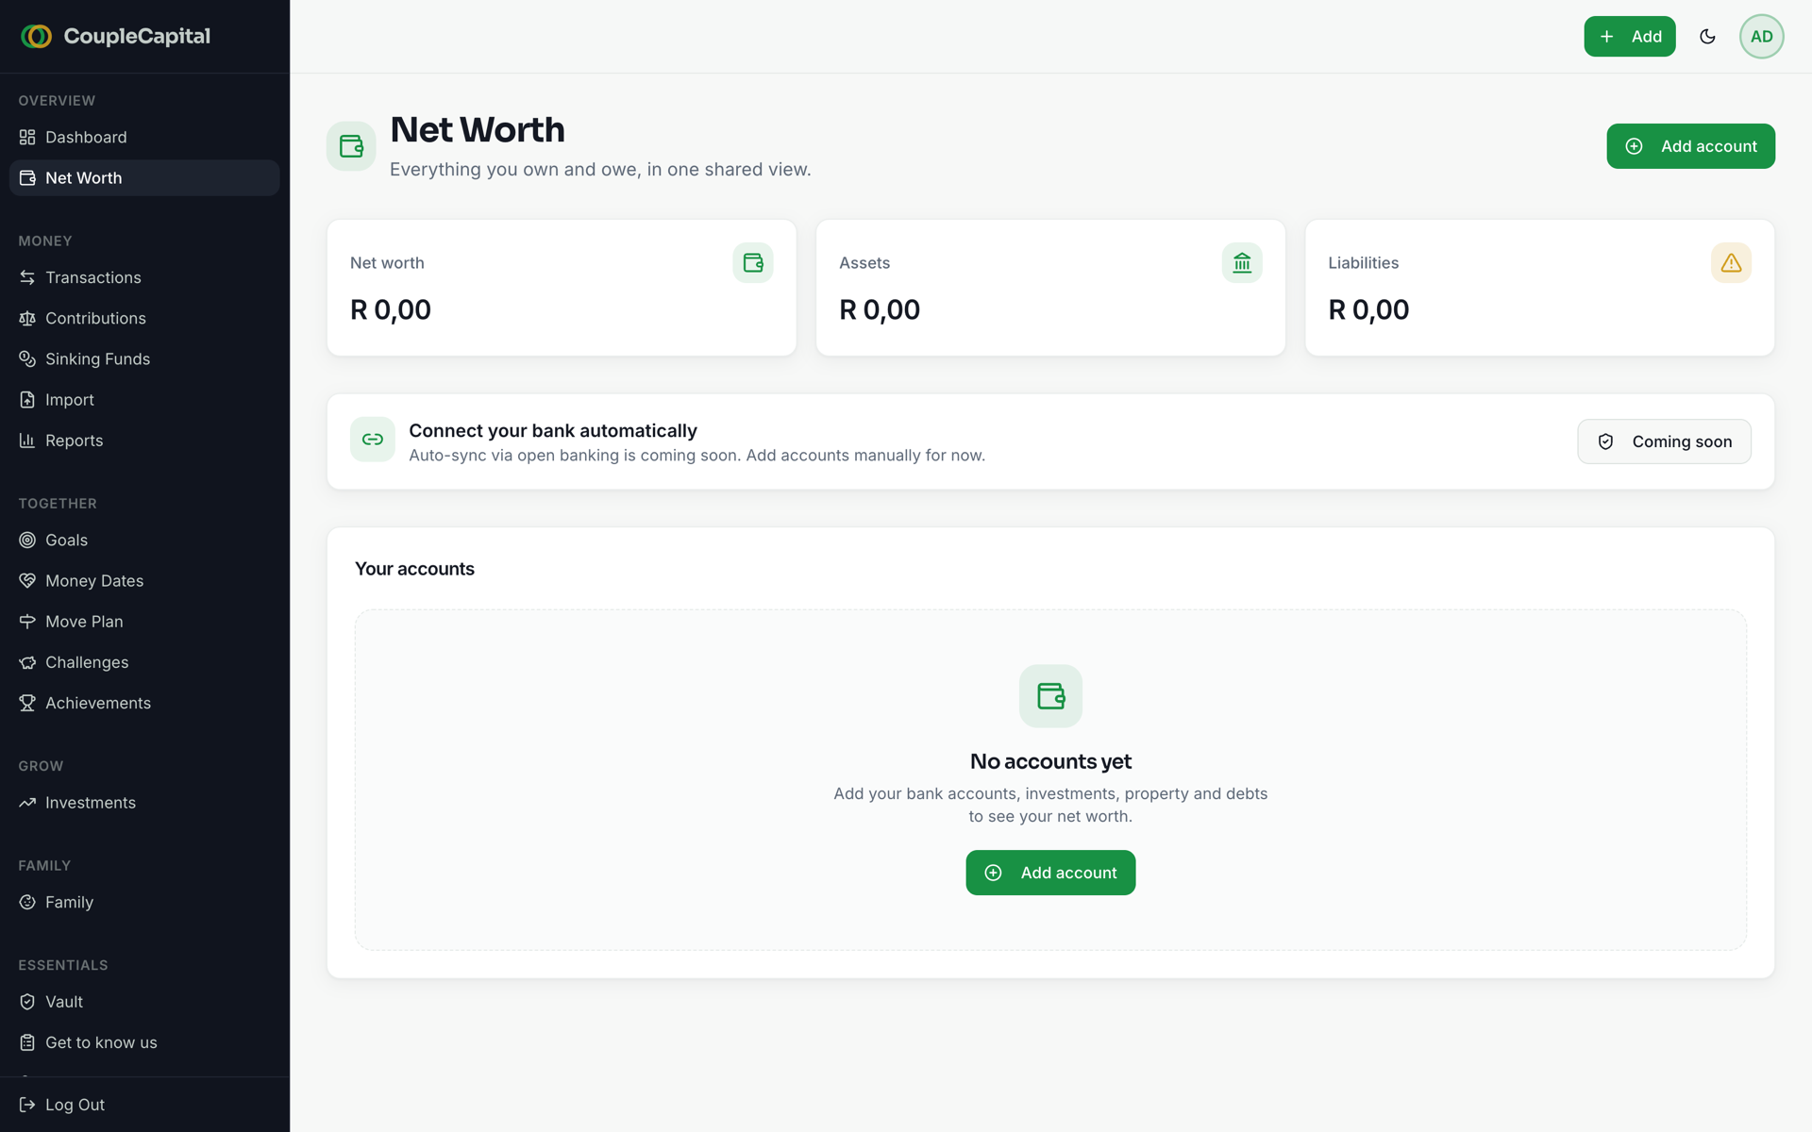
Task: Open Transactions from the sidebar
Action: click(x=144, y=277)
